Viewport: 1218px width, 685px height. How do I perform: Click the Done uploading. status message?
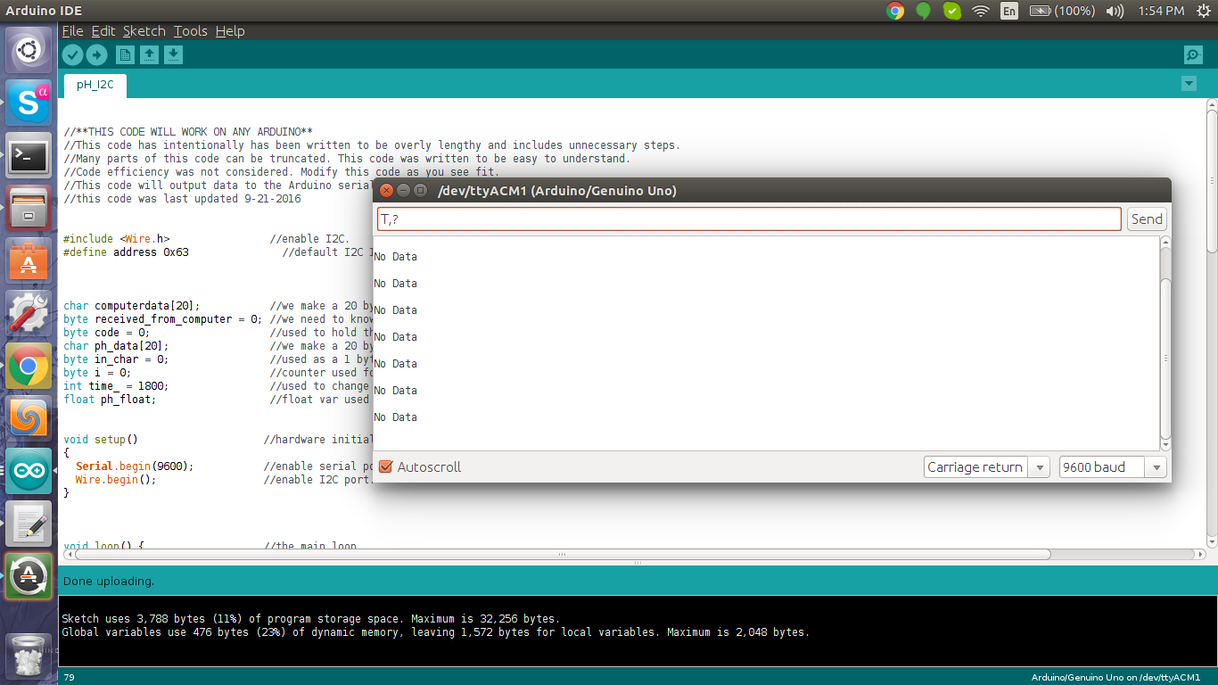109,581
